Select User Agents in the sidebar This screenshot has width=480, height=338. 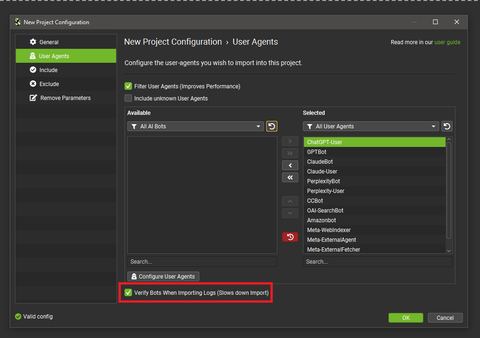point(66,56)
